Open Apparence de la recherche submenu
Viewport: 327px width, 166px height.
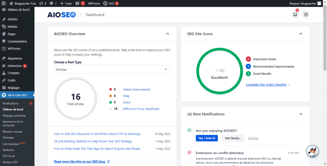tap(12, 123)
